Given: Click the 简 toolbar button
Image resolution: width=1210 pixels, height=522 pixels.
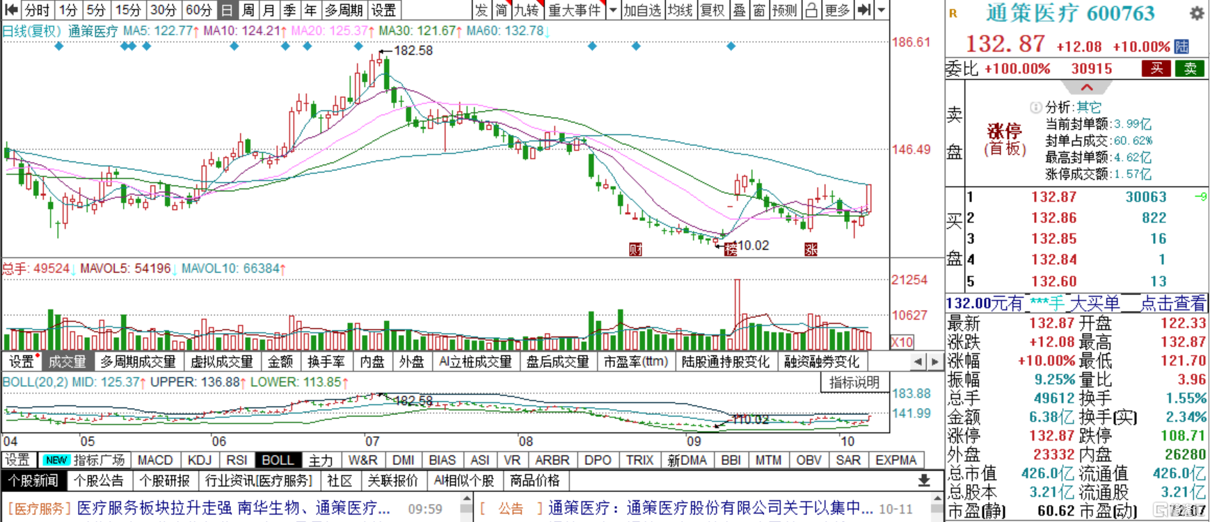Looking at the screenshot, I should click(x=501, y=10).
